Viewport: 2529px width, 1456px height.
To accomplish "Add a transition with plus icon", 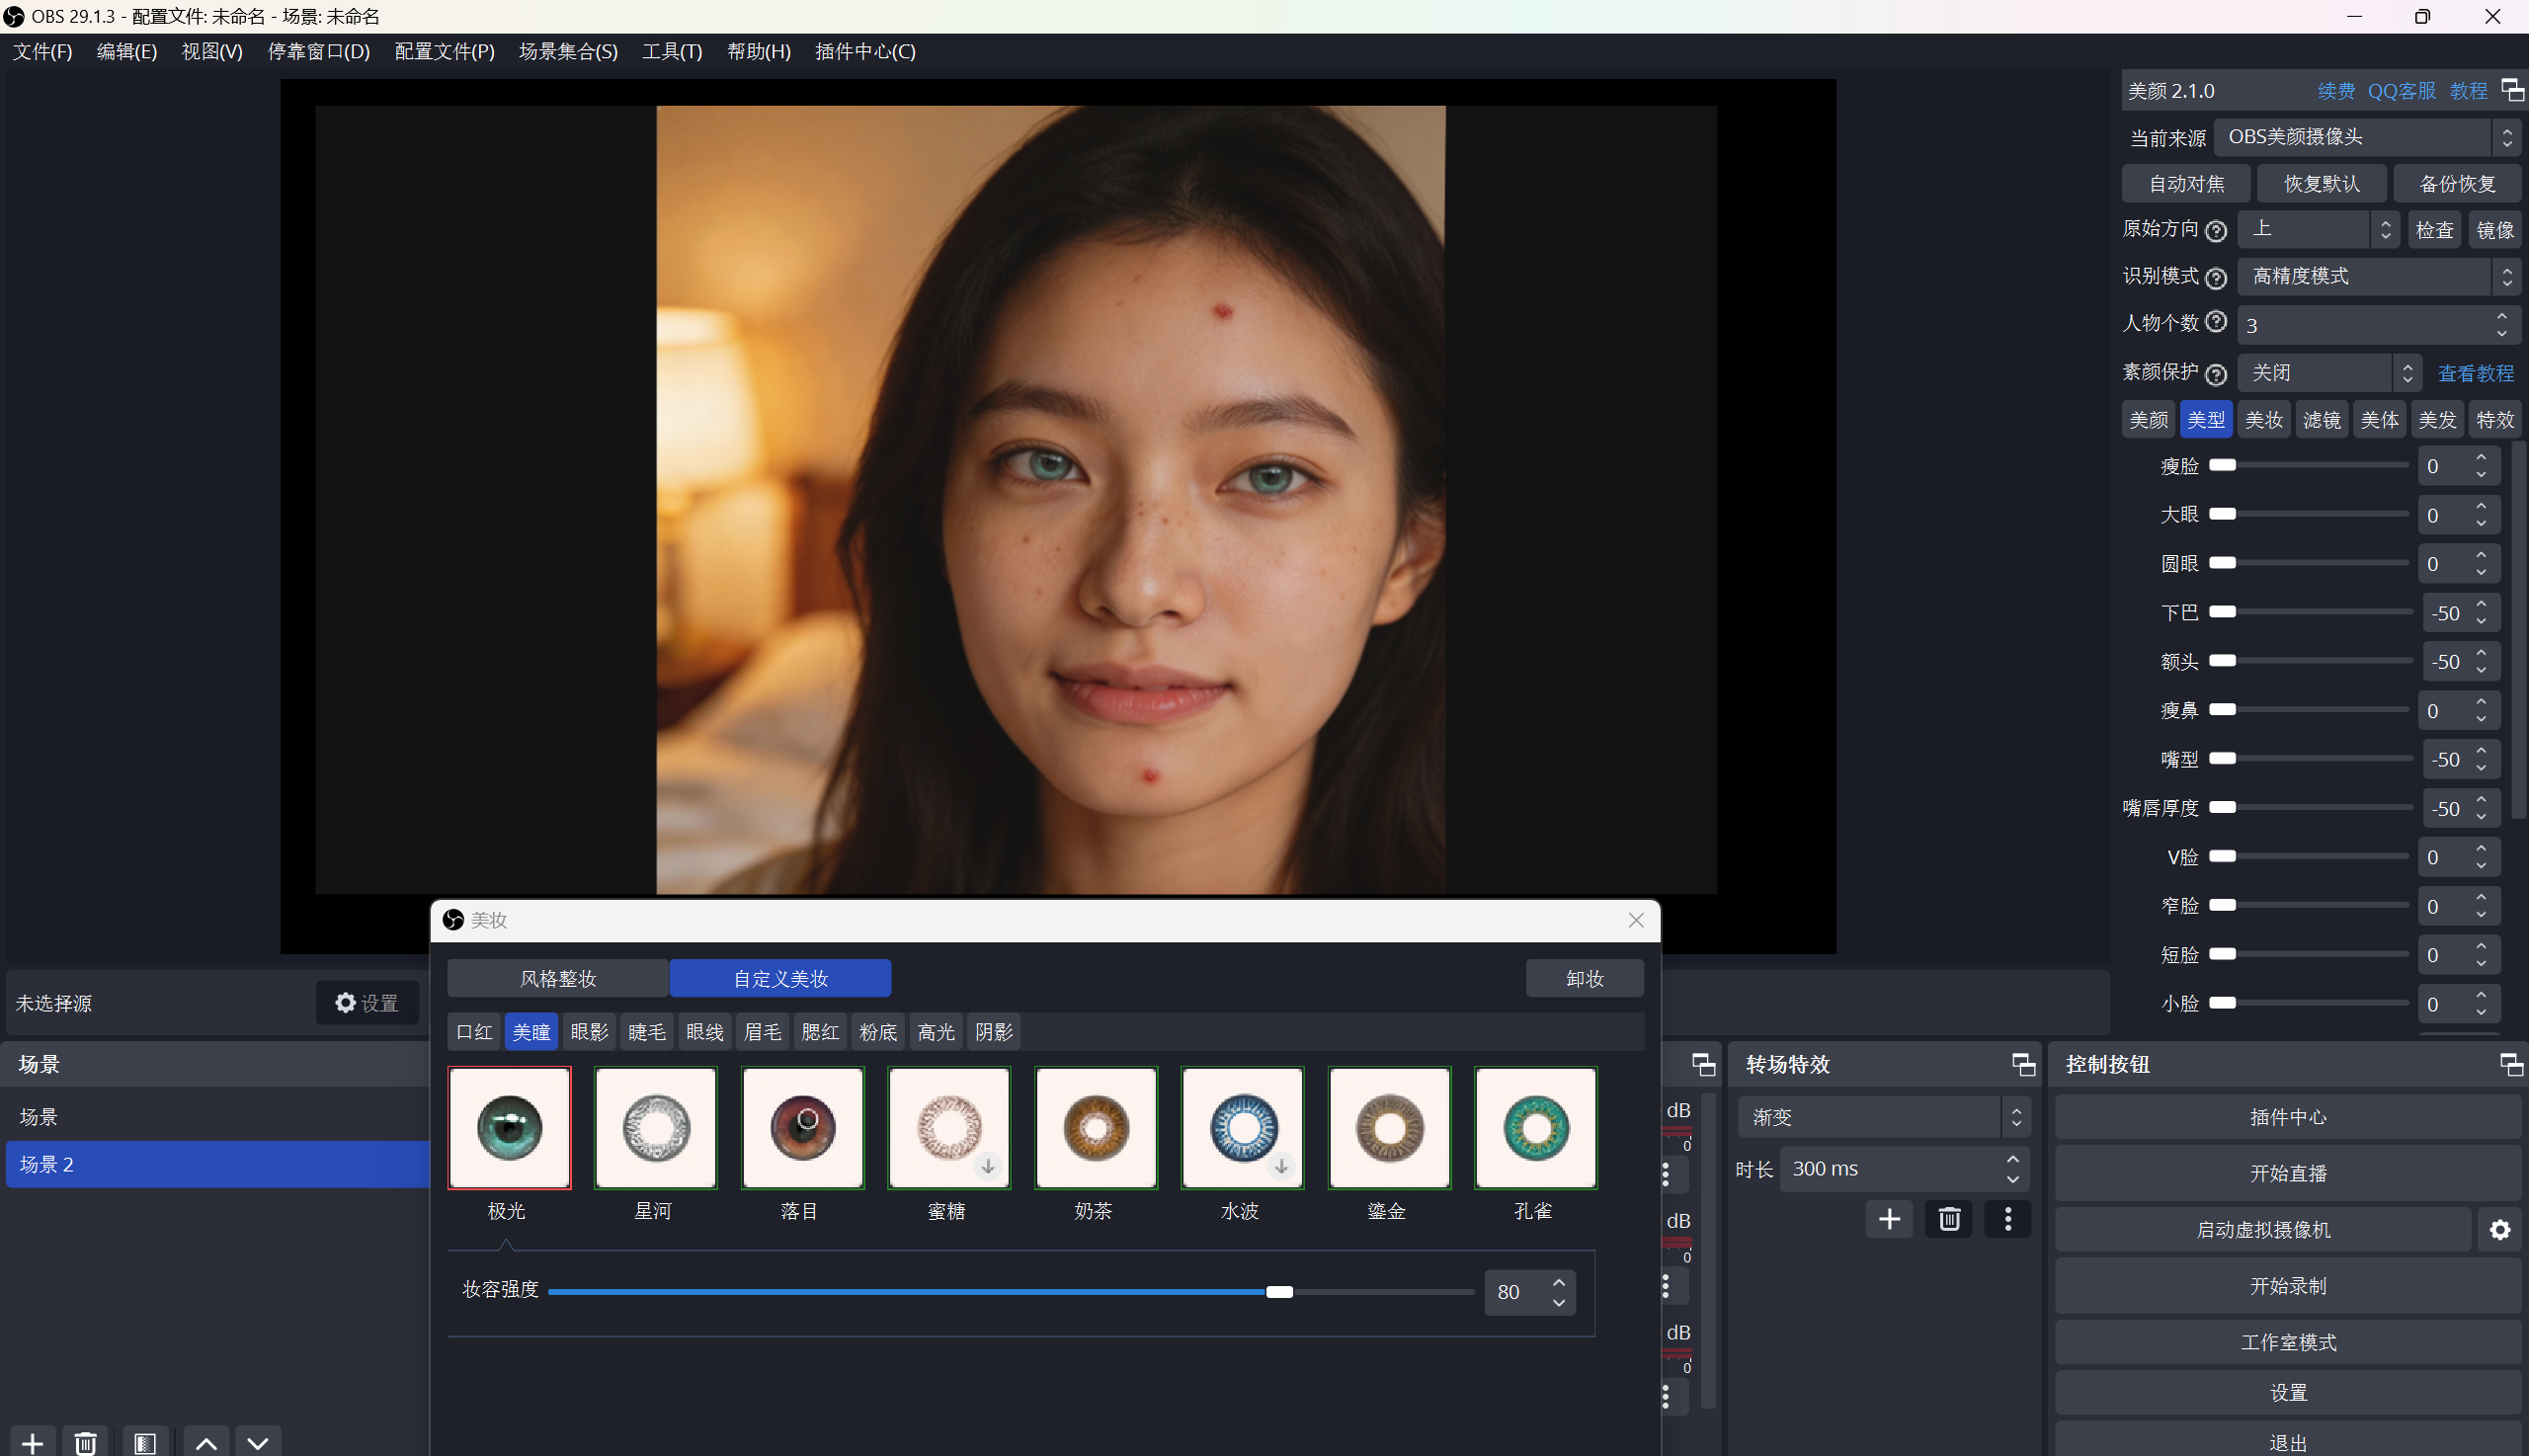I will (x=1888, y=1219).
